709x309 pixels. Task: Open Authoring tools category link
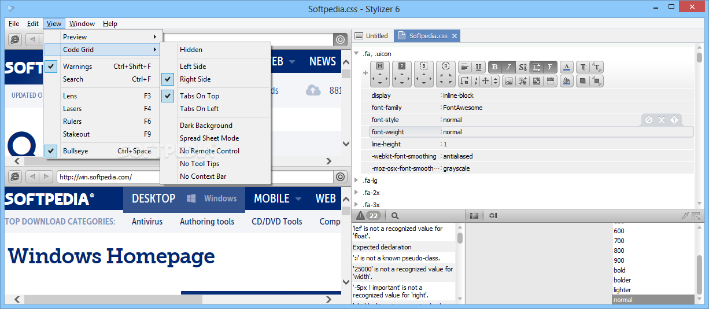point(207,222)
